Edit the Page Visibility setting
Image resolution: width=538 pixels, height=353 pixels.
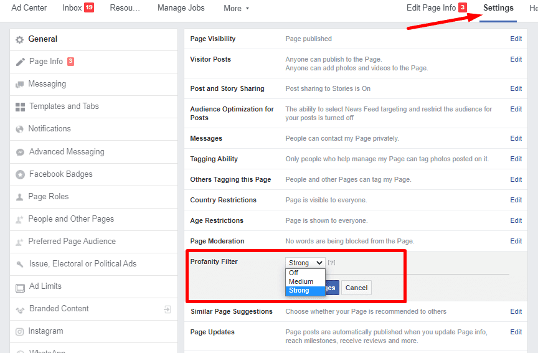pyautogui.click(x=516, y=39)
